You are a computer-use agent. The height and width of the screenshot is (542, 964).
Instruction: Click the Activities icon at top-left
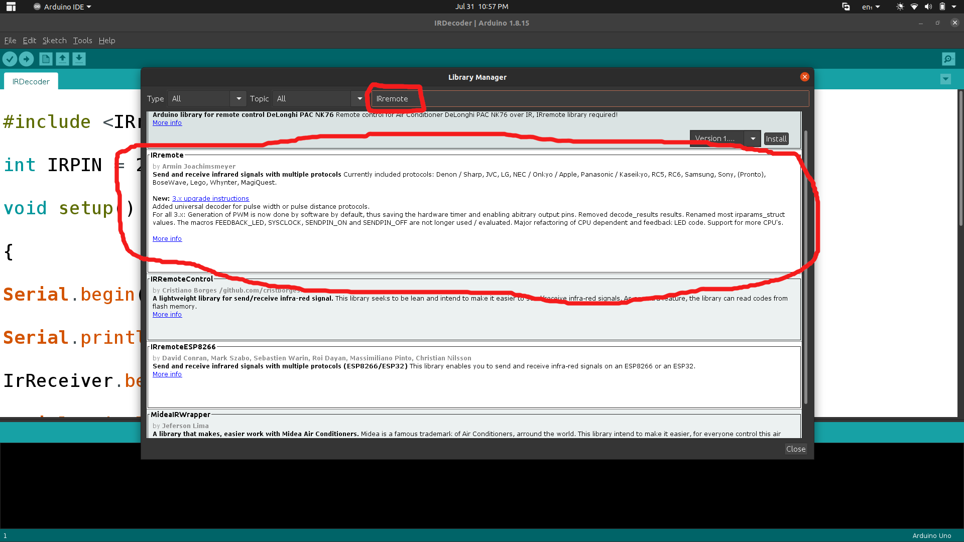click(x=11, y=7)
